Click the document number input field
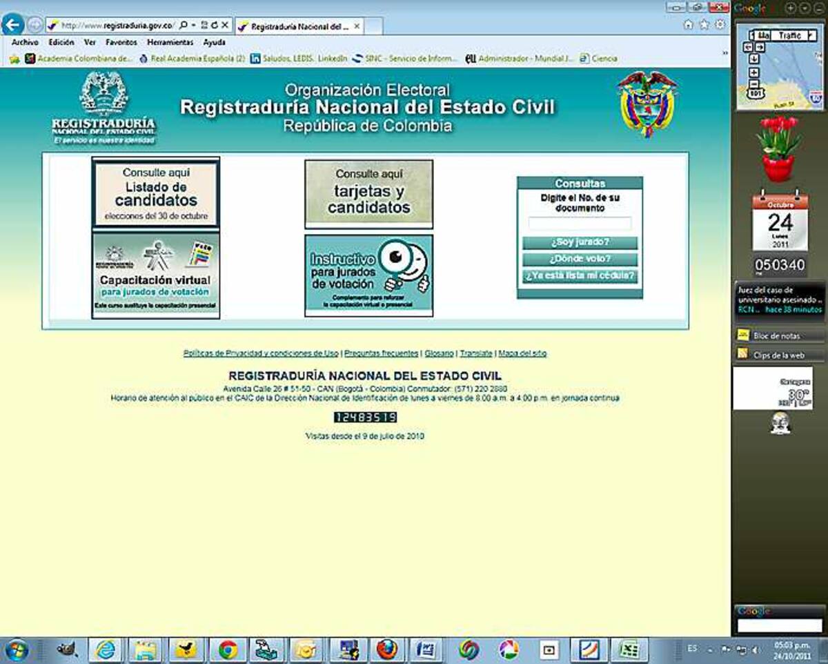The width and height of the screenshot is (828, 664). coord(580,224)
